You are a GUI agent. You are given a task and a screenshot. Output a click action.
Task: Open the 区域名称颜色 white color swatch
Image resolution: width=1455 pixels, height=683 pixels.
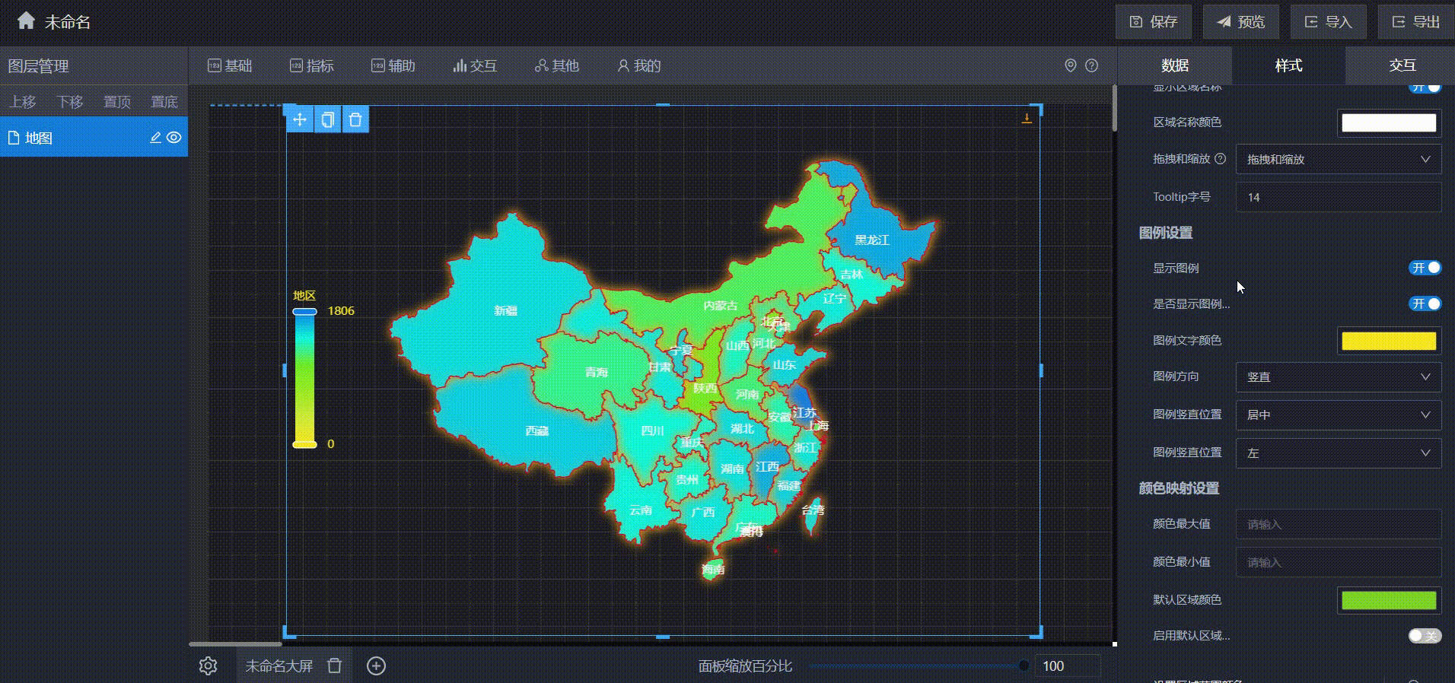(x=1389, y=122)
